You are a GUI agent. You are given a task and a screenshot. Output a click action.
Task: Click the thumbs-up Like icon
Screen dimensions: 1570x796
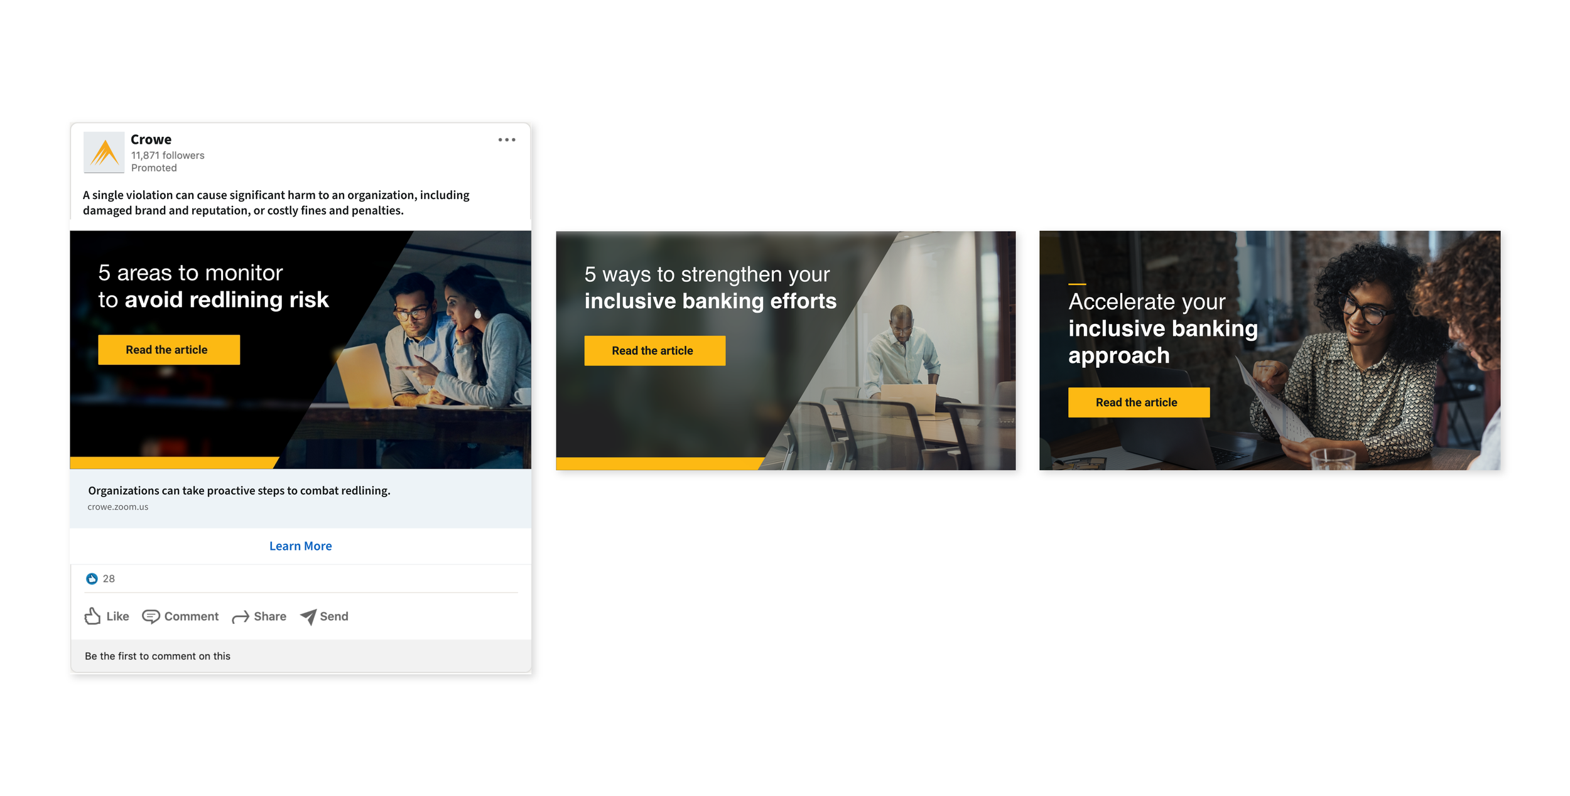(92, 616)
